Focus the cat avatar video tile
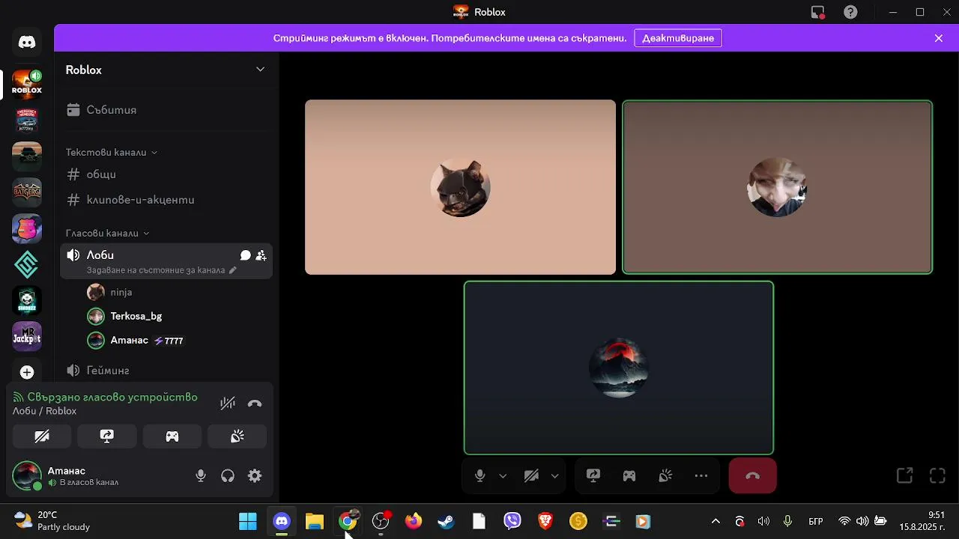This screenshot has height=539, width=959. click(x=460, y=187)
